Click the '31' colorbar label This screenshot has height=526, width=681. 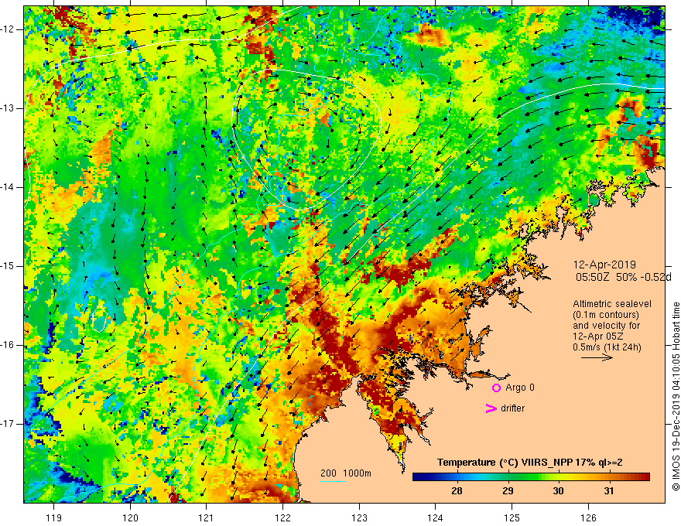[x=609, y=491]
